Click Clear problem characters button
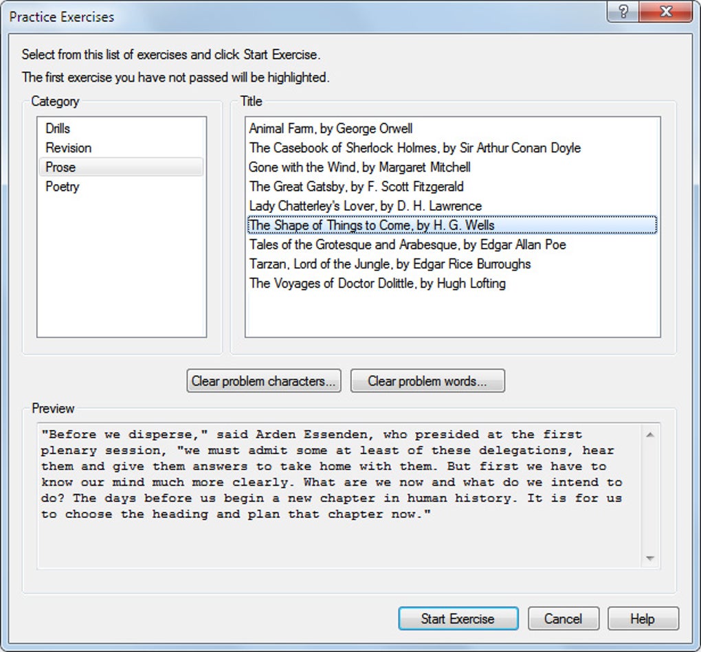This screenshot has height=652, width=701. [x=264, y=381]
